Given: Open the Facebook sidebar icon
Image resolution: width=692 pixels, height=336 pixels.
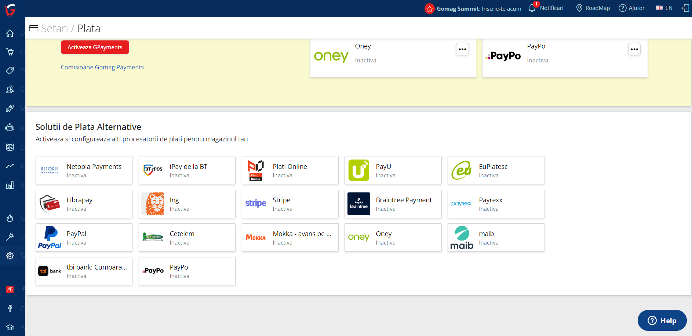Looking at the screenshot, I should pyautogui.click(x=10, y=308).
